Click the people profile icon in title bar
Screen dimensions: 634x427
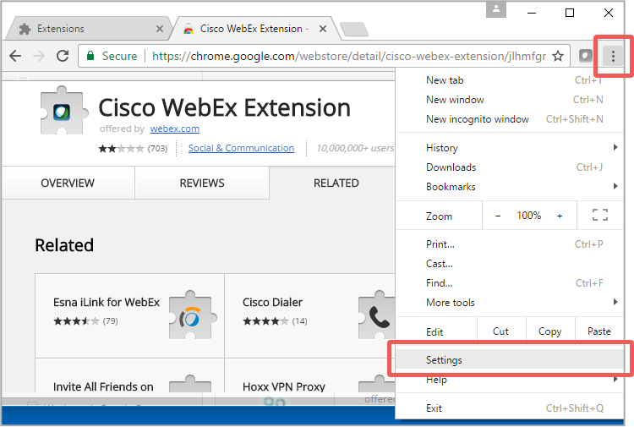496,9
